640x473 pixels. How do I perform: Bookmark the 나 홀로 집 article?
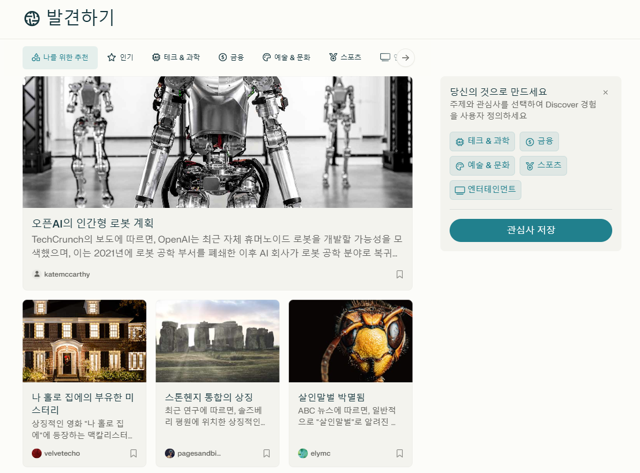tap(133, 453)
